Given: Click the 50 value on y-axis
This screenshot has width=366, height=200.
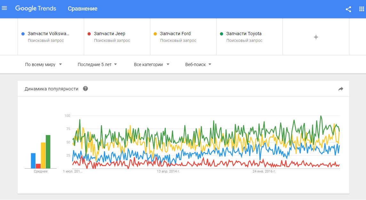Looking at the screenshot, I should click(x=68, y=142).
